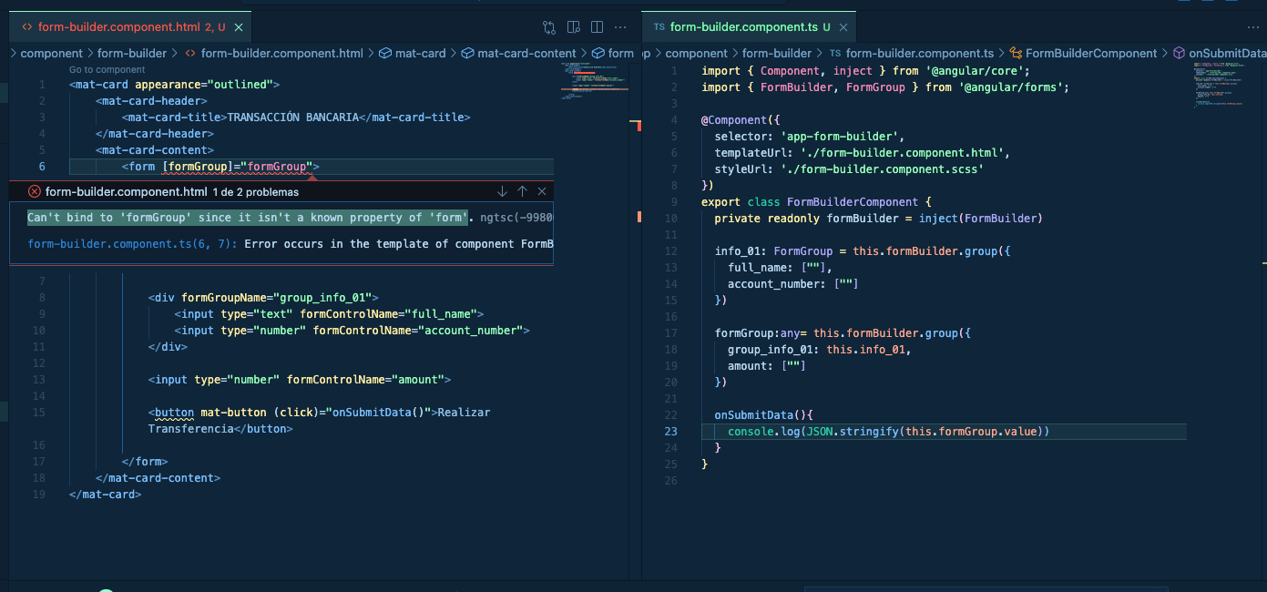Open onSubmitData breadcrumb symbol
The height and width of the screenshot is (592, 1267).
(1220, 53)
